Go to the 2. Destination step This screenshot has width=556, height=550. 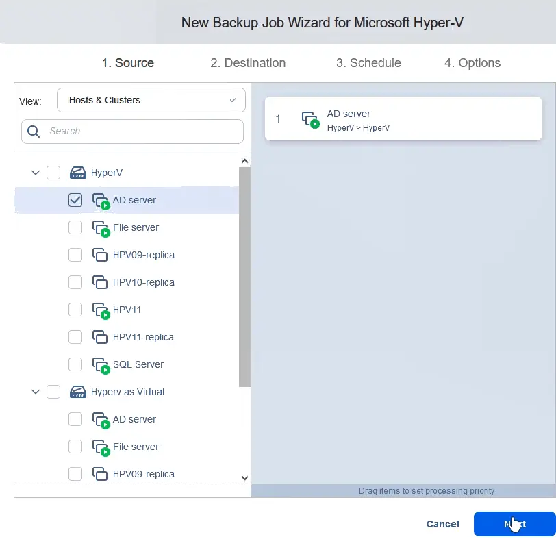point(248,63)
